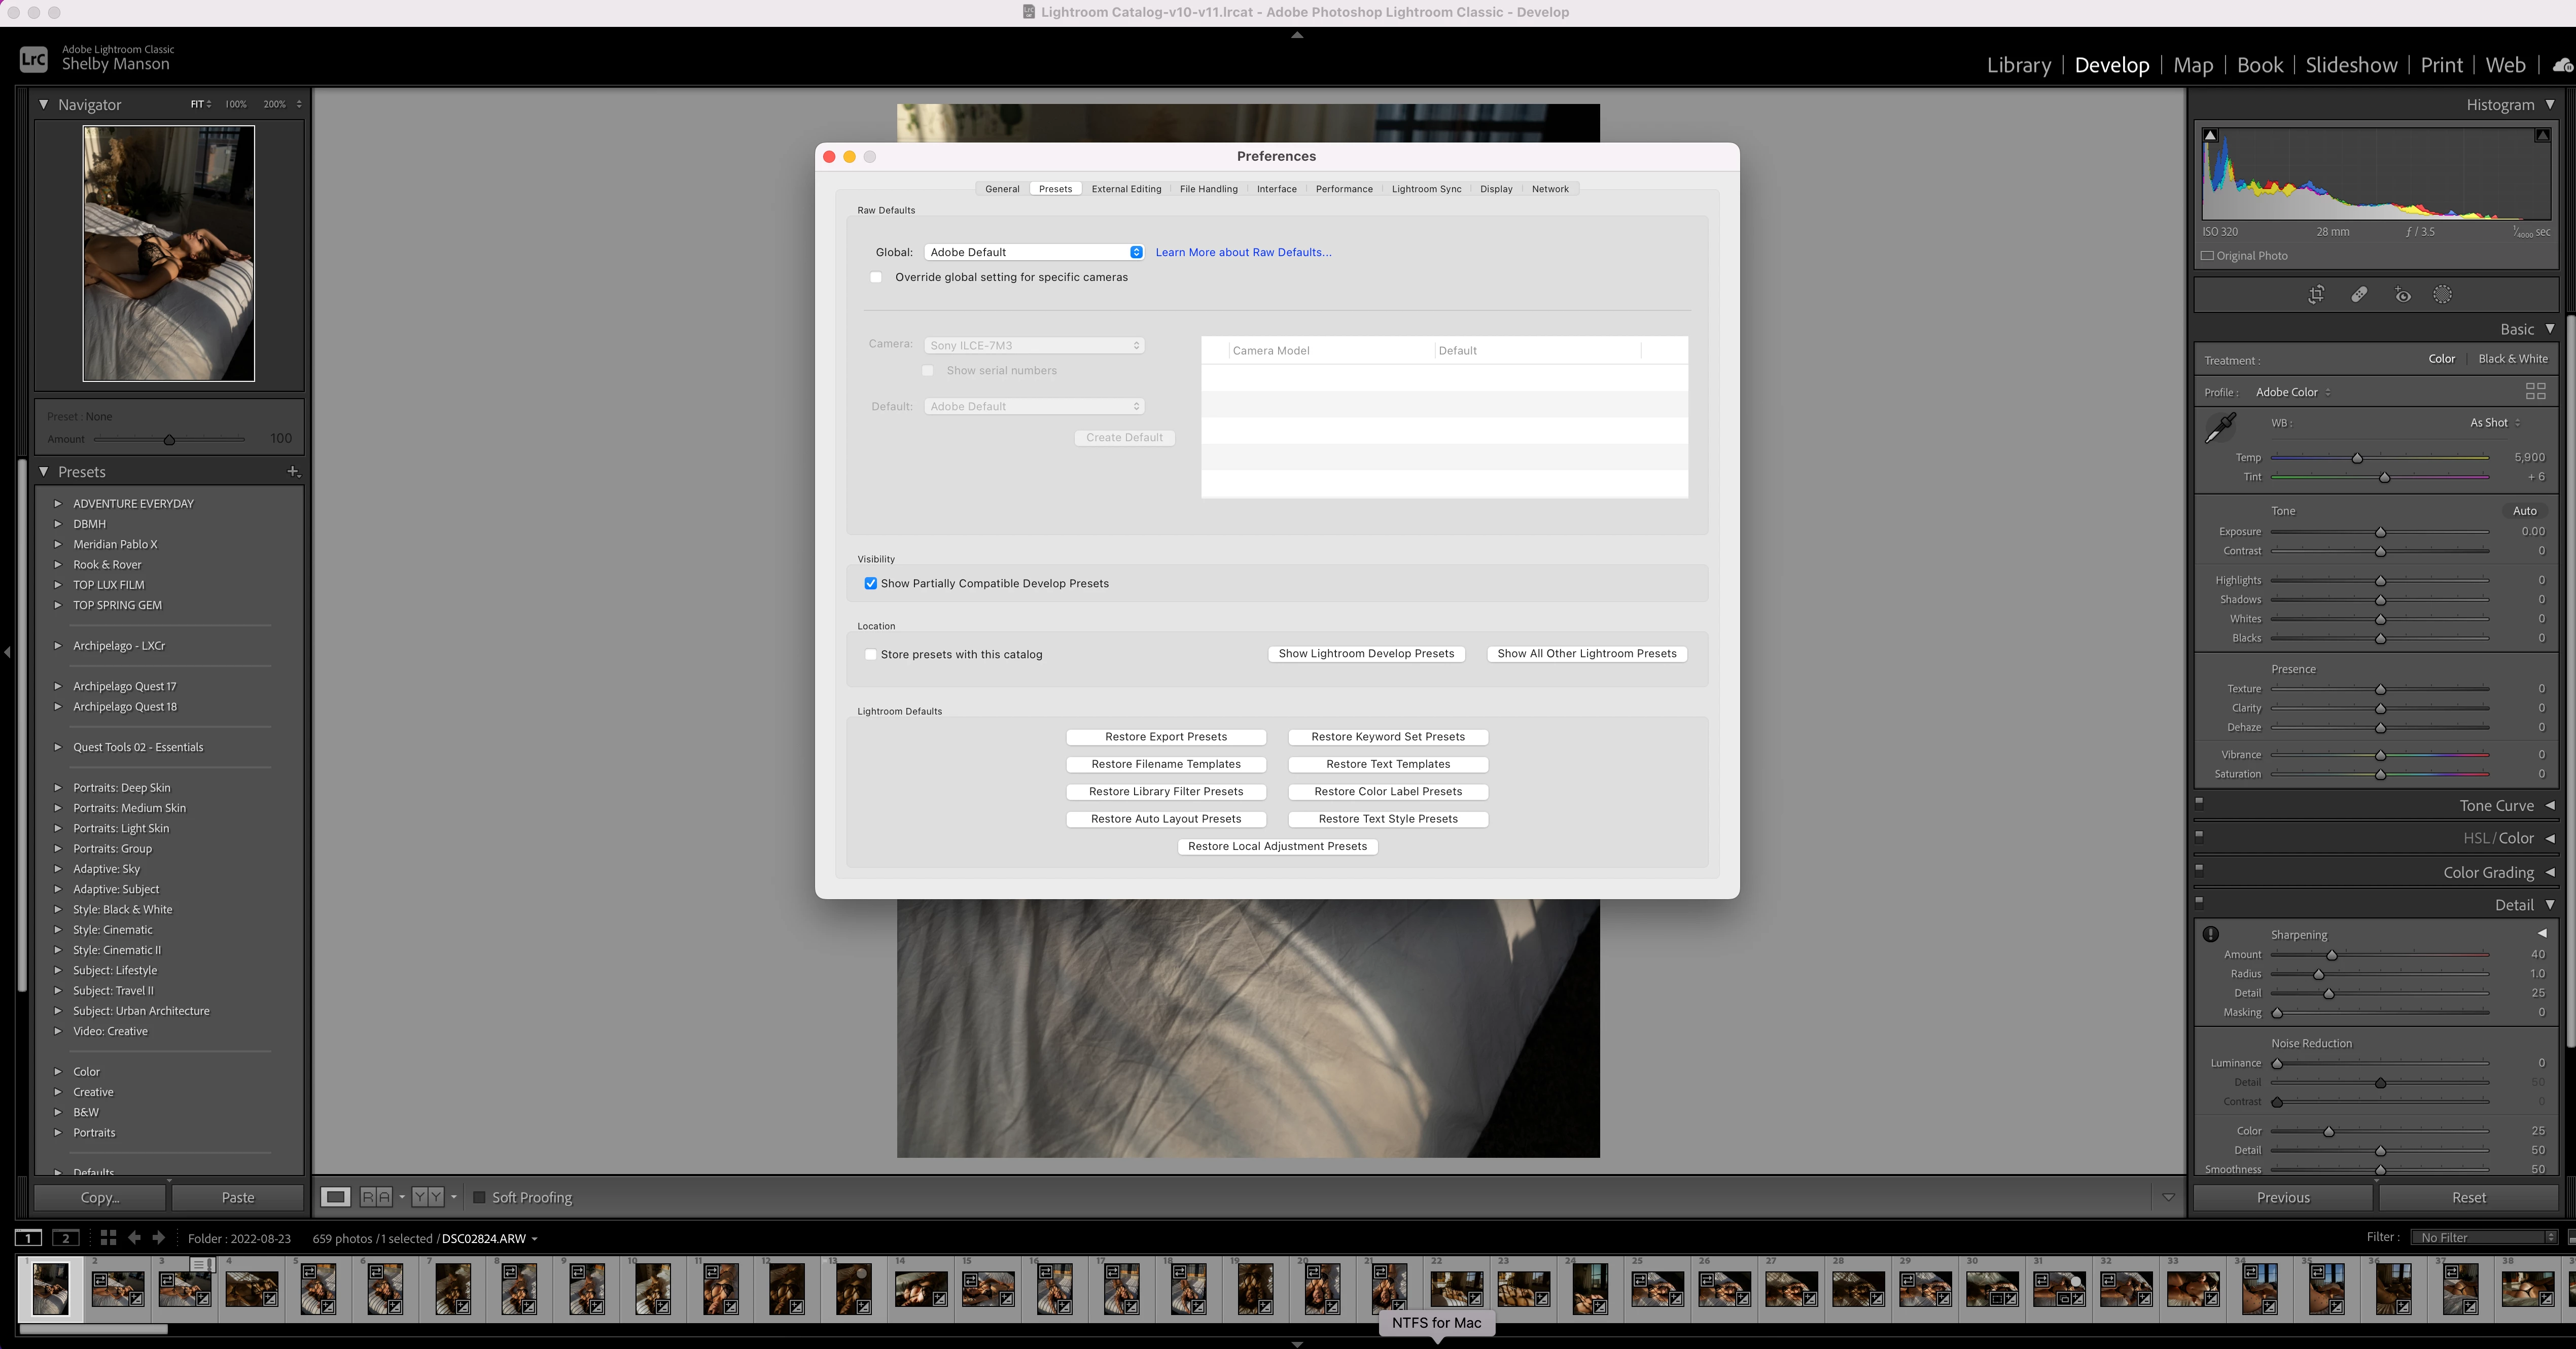The height and width of the screenshot is (1349, 2576).
Task: Open the Library module
Action: tap(2018, 65)
